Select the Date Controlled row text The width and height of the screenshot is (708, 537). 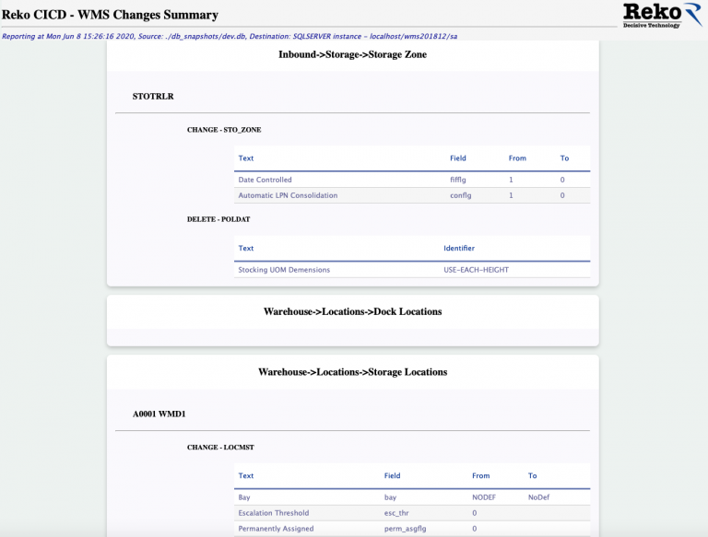click(265, 180)
